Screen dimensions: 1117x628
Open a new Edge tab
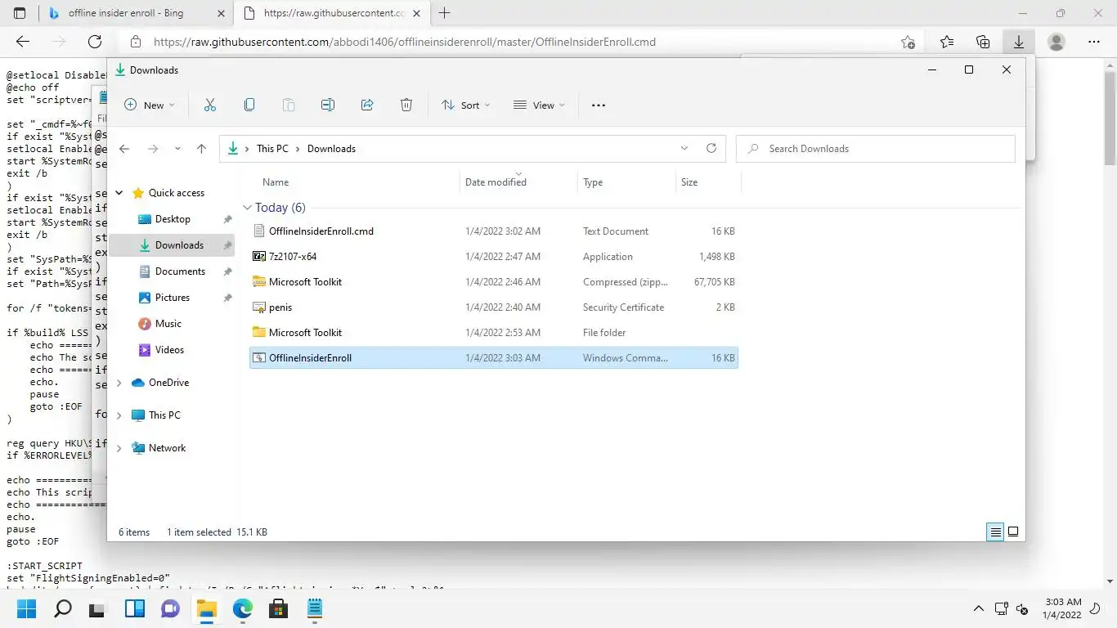(x=445, y=13)
